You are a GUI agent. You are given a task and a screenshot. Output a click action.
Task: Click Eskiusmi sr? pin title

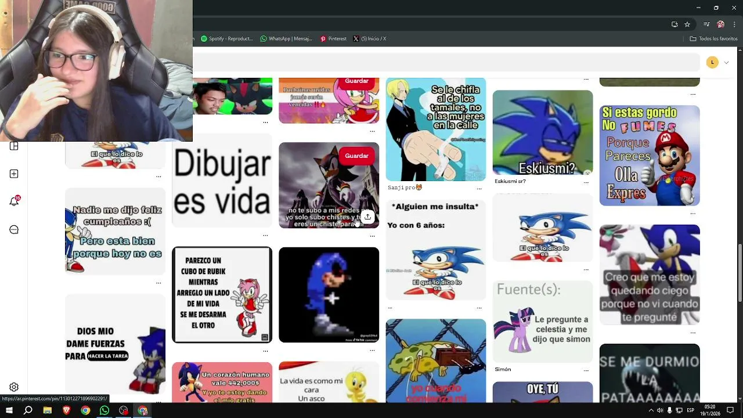pyautogui.click(x=510, y=181)
